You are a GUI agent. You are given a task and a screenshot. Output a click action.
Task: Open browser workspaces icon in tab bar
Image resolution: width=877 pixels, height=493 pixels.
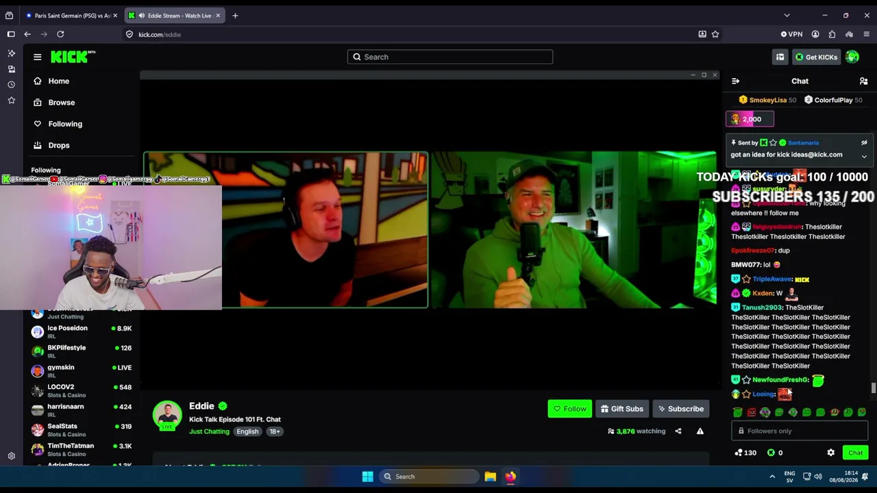pyautogui.click(x=9, y=15)
